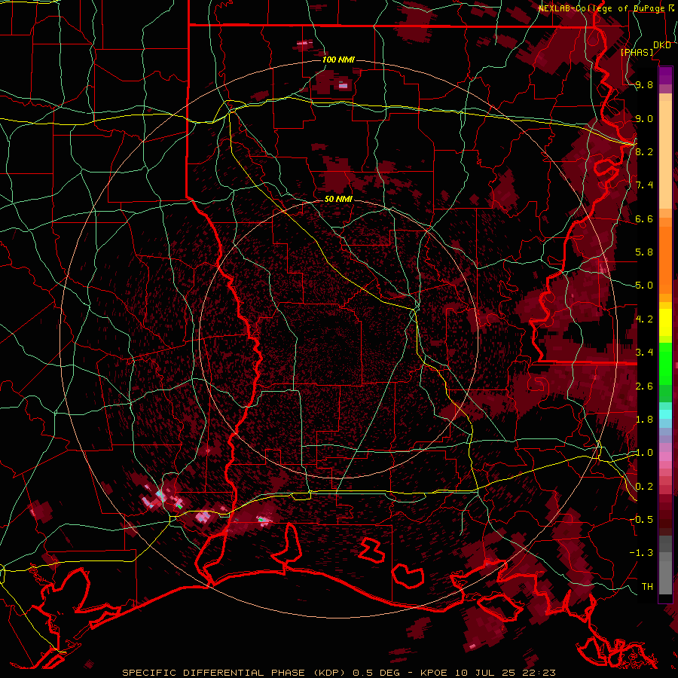Click the -0.5 scale value
This screenshot has width=678, height=678.
(x=641, y=520)
